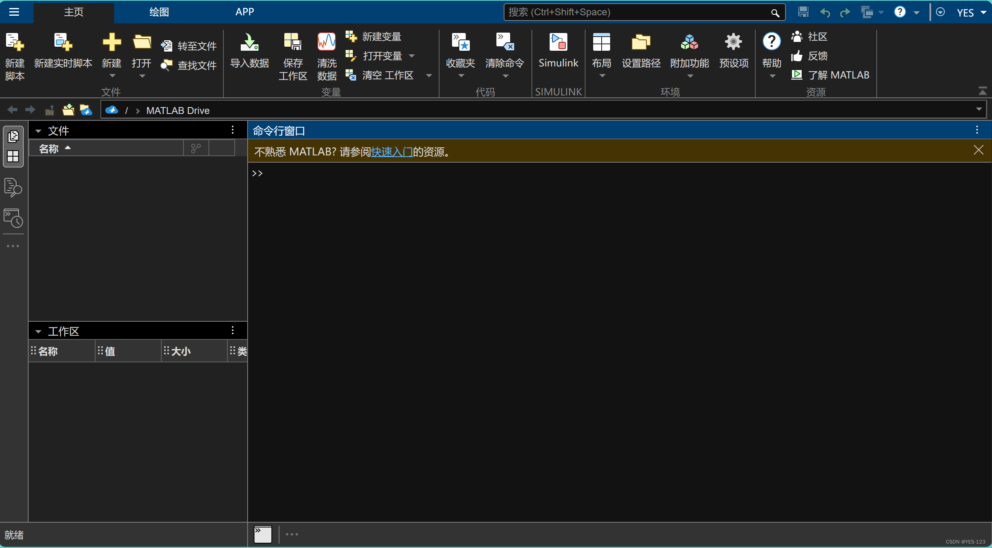Click the redo arrow in the top bar
The width and height of the screenshot is (992, 548).
point(845,12)
